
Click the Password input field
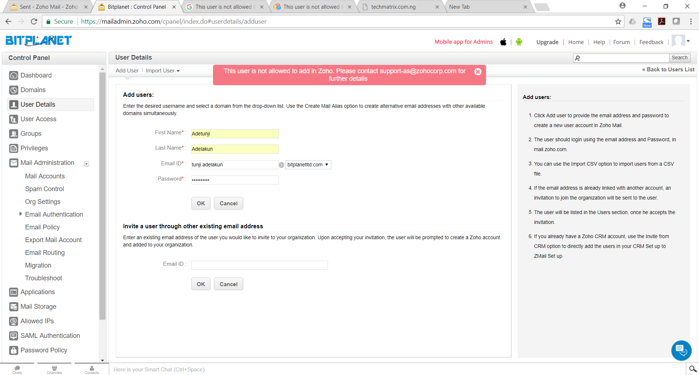pyautogui.click(x=235, y=180)
